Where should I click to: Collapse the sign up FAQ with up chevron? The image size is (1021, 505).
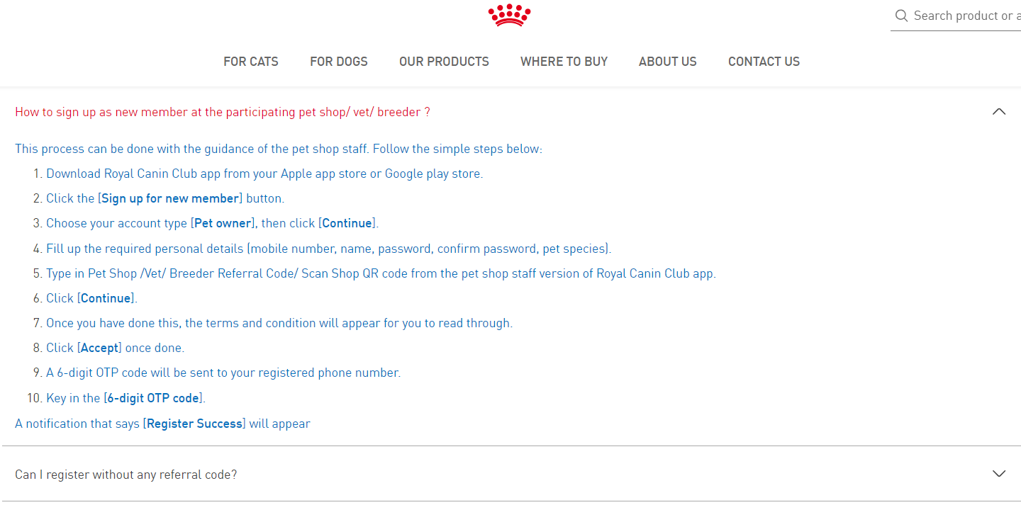coord(999,111)
